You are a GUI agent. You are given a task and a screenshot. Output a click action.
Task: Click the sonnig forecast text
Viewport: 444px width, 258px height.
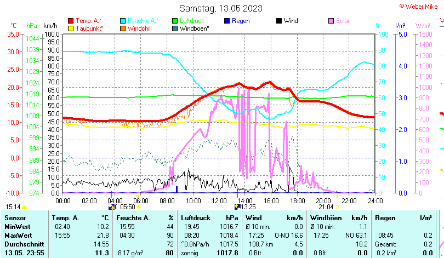pyautogui.click(x=190, y=253)
